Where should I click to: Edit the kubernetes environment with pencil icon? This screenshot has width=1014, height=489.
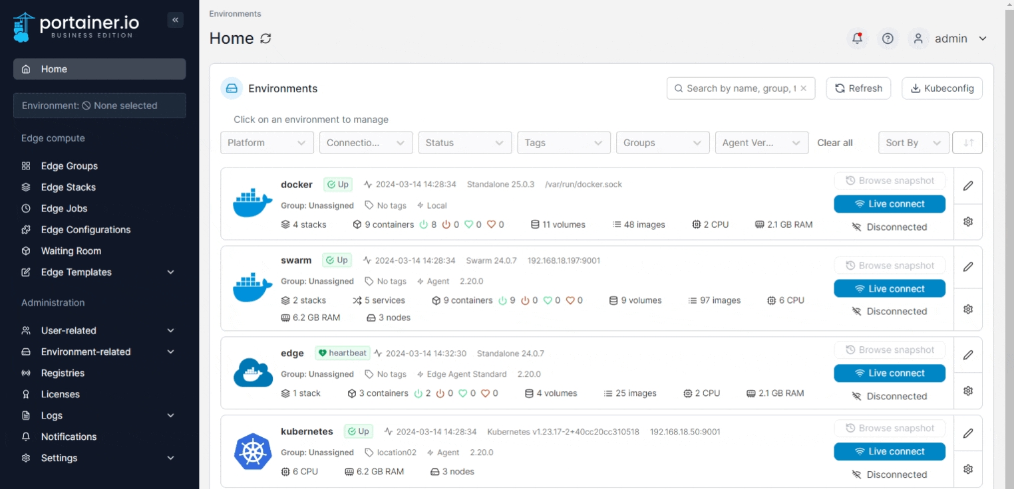pos(968,433)
